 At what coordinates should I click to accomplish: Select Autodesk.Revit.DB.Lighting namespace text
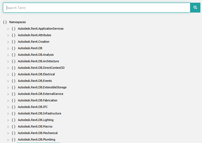coord(36,120)
